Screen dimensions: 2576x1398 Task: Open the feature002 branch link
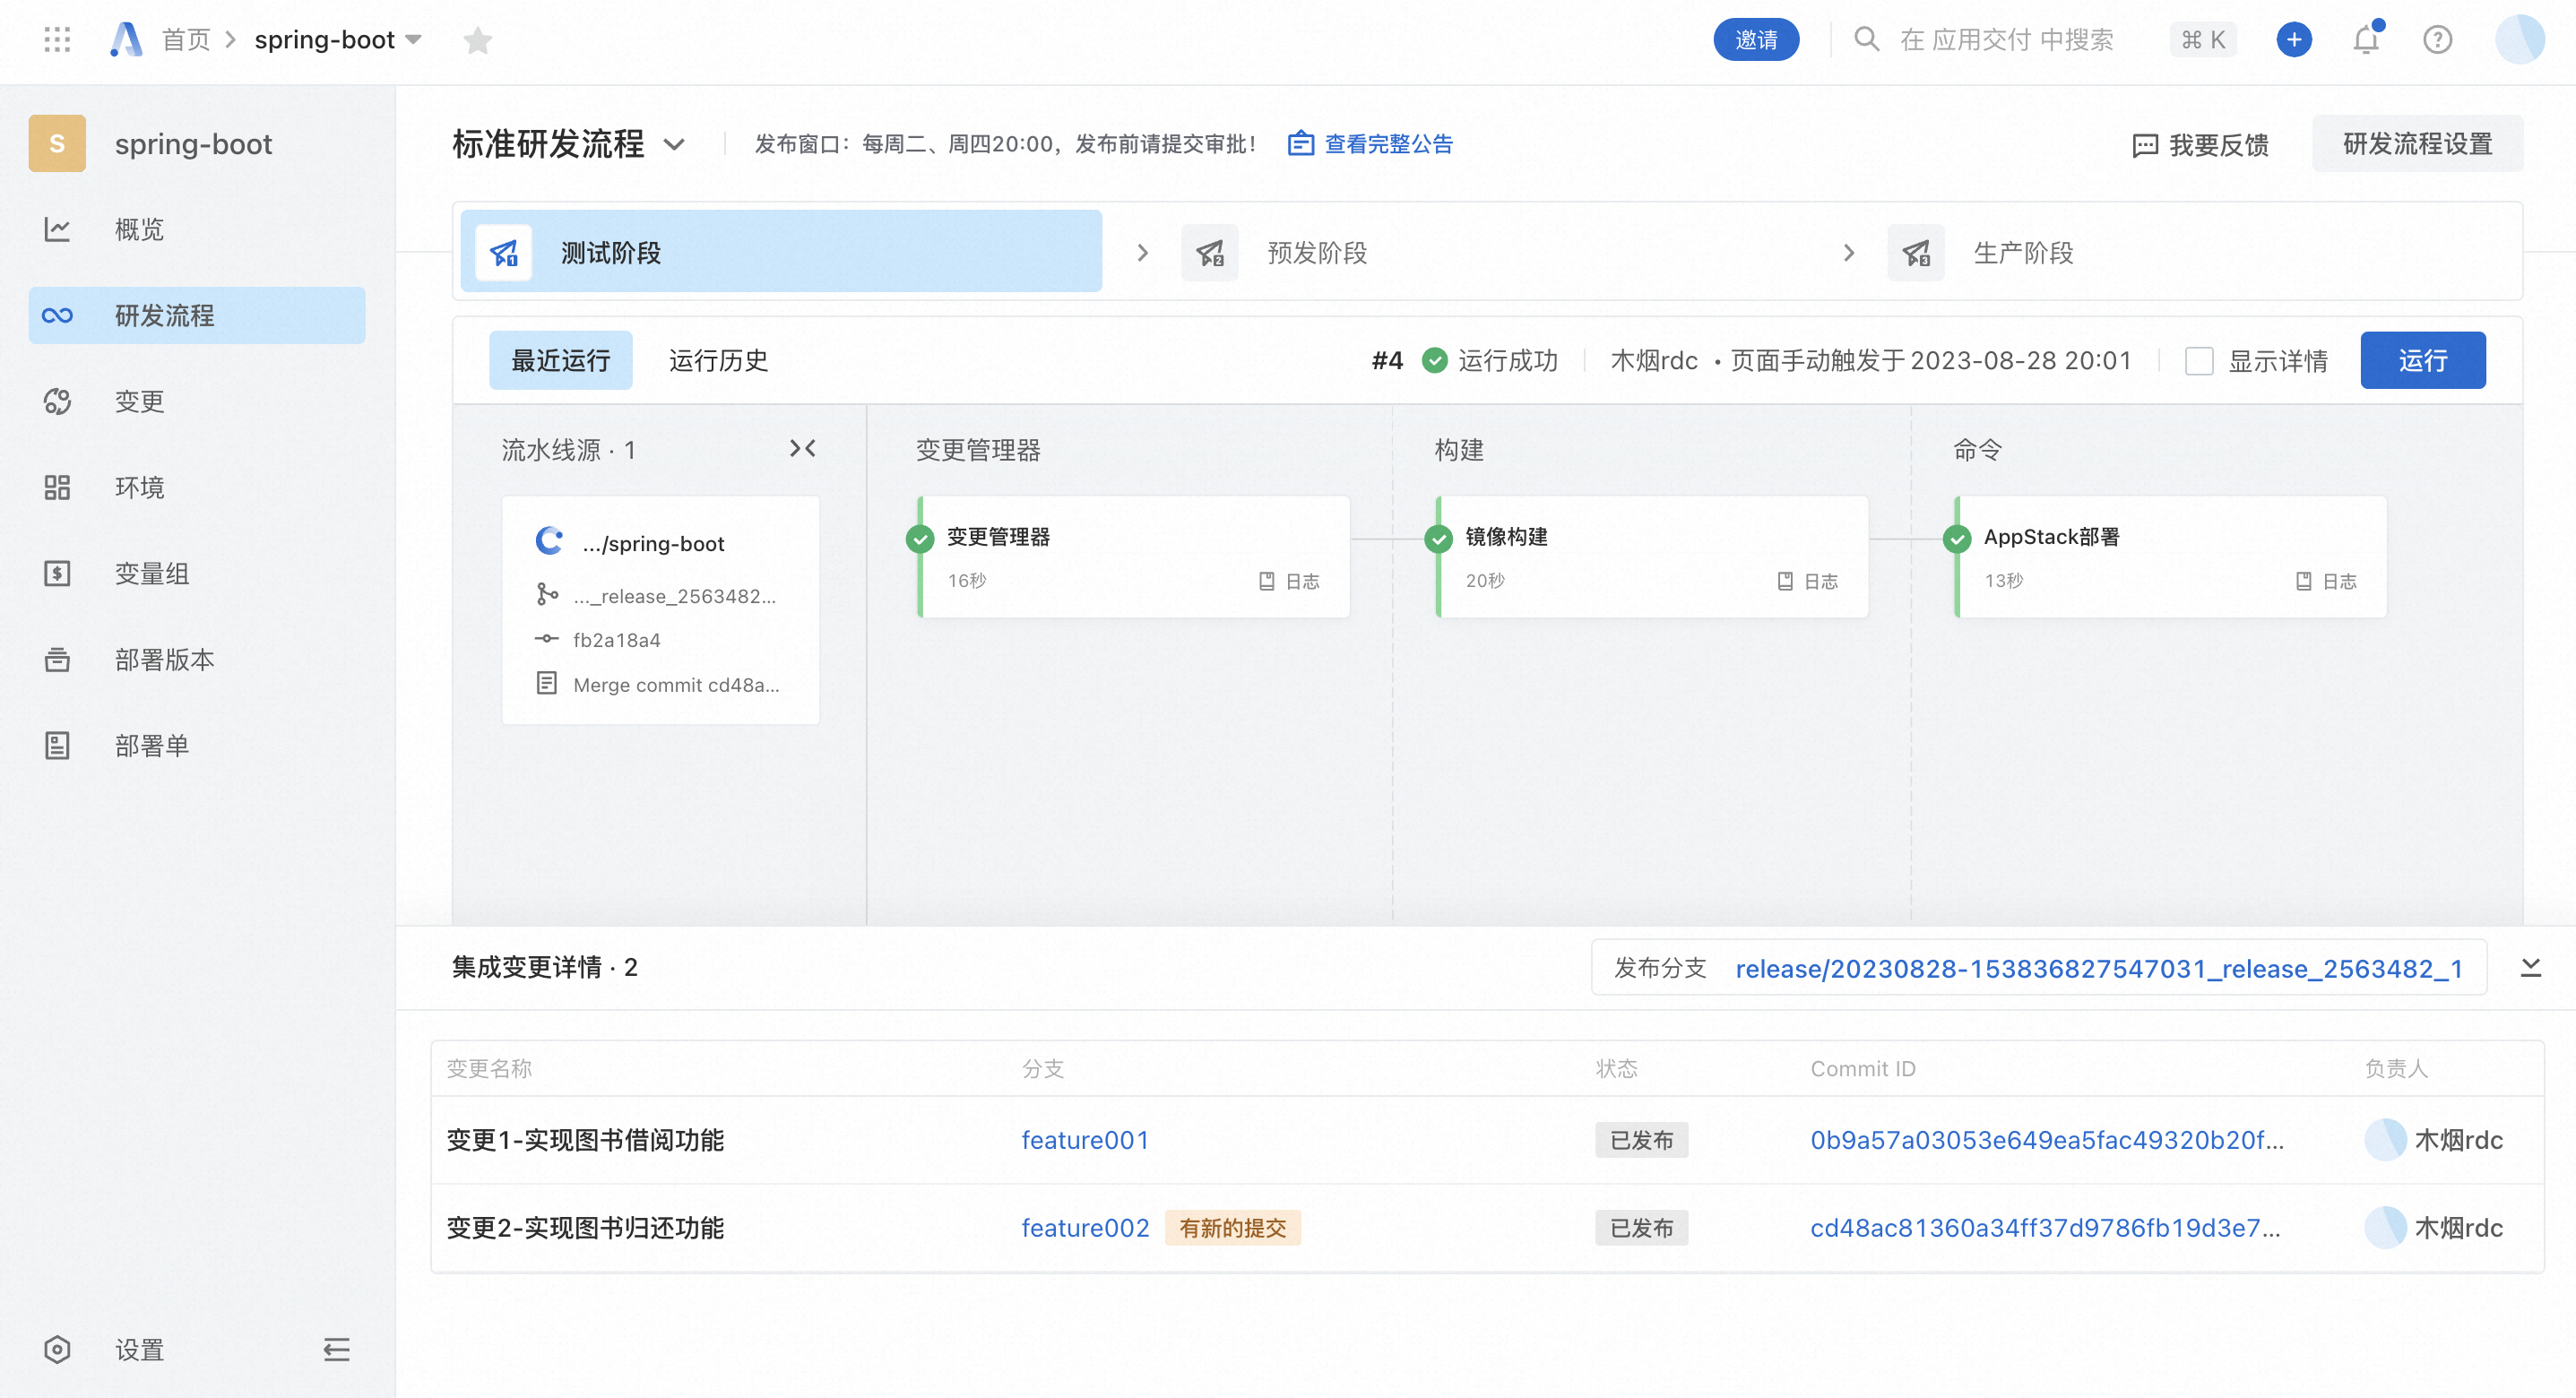point(1085,1228)
